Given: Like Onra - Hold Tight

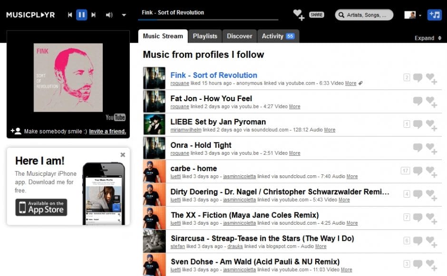Looking at the screenshot, I should [431, 148].
